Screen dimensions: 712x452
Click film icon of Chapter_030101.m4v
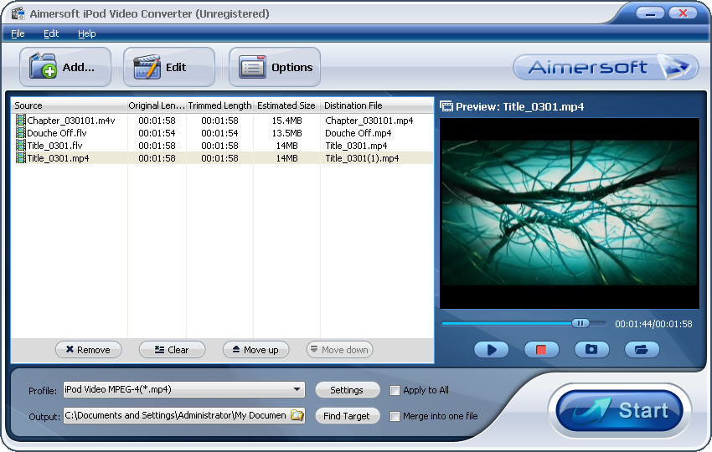[x=20, y=121]
